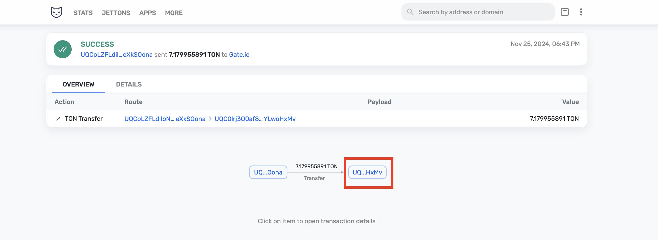658x240 pixels.
Task: Click the UQ...HxMv diagram node
Action: tap(367, 172)
